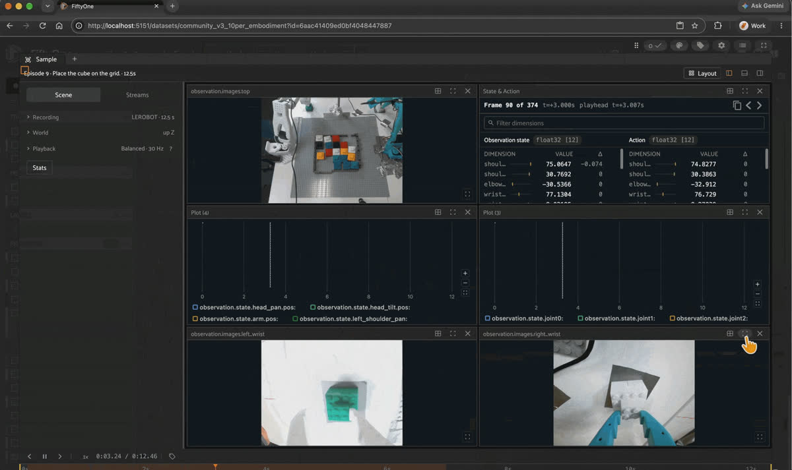Open the color scheme palette icon

coord(678,45)
